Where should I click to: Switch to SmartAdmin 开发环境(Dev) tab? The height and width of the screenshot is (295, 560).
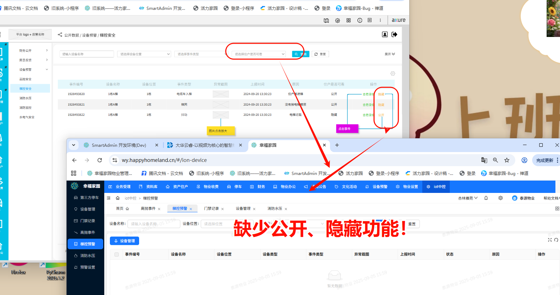(x=119, y=145)
